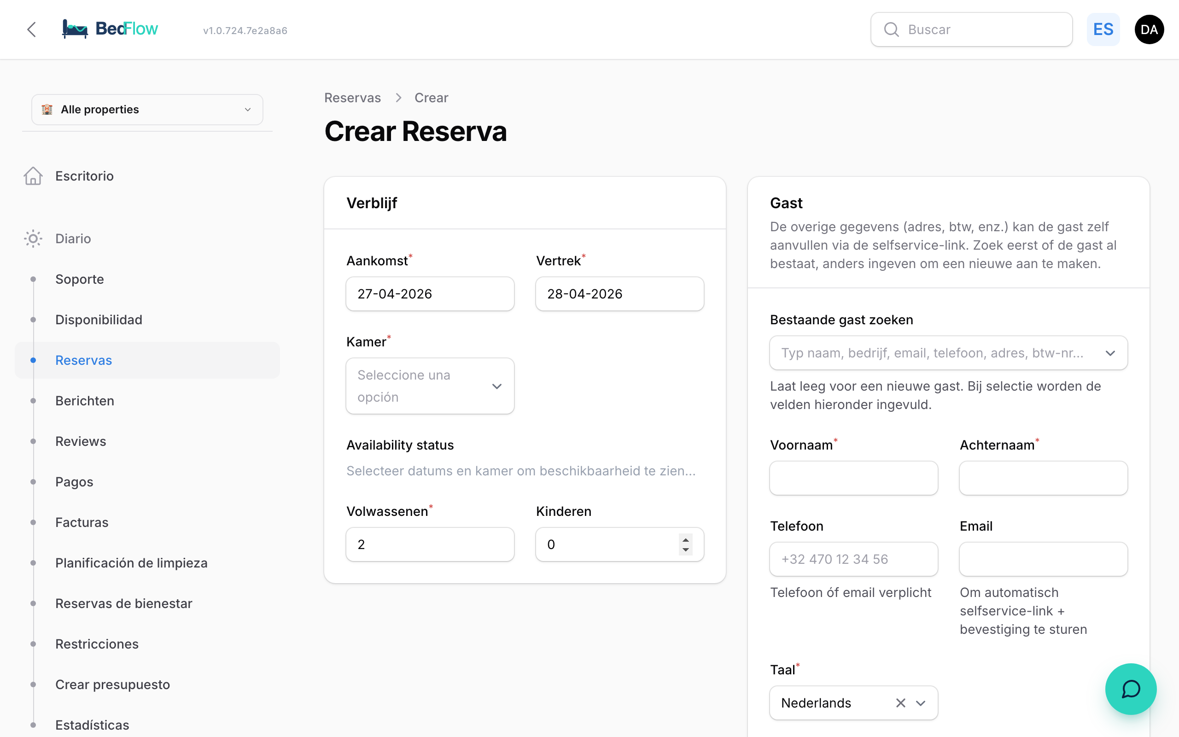Image resolution: width=1179 pixels, height=737 pixels.
Task: Click the Crear breadcrumb
Action: click(431, 98)
